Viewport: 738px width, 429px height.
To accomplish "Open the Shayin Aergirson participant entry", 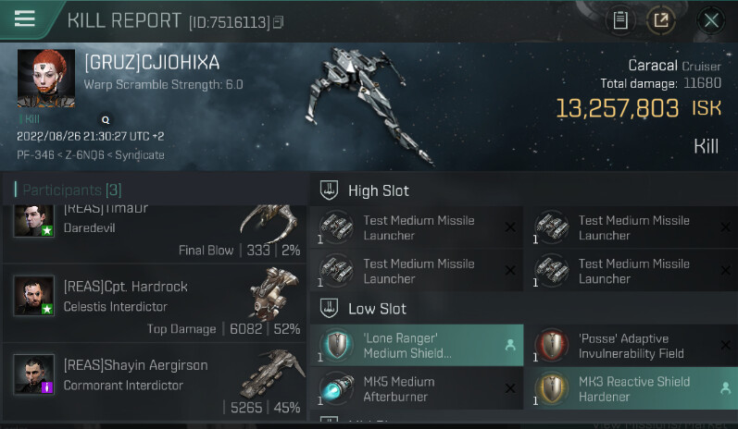I will click(154, 382).
